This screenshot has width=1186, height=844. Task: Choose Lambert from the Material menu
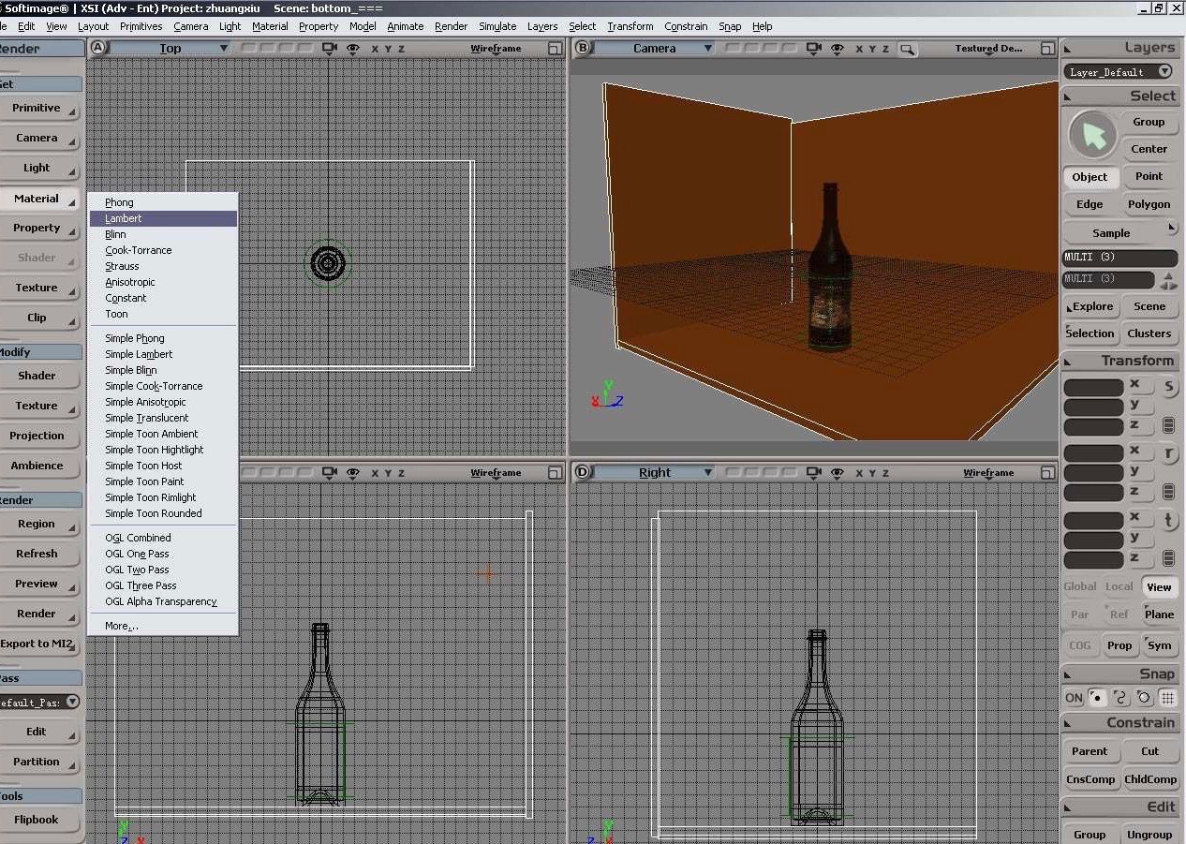[124, 218]
